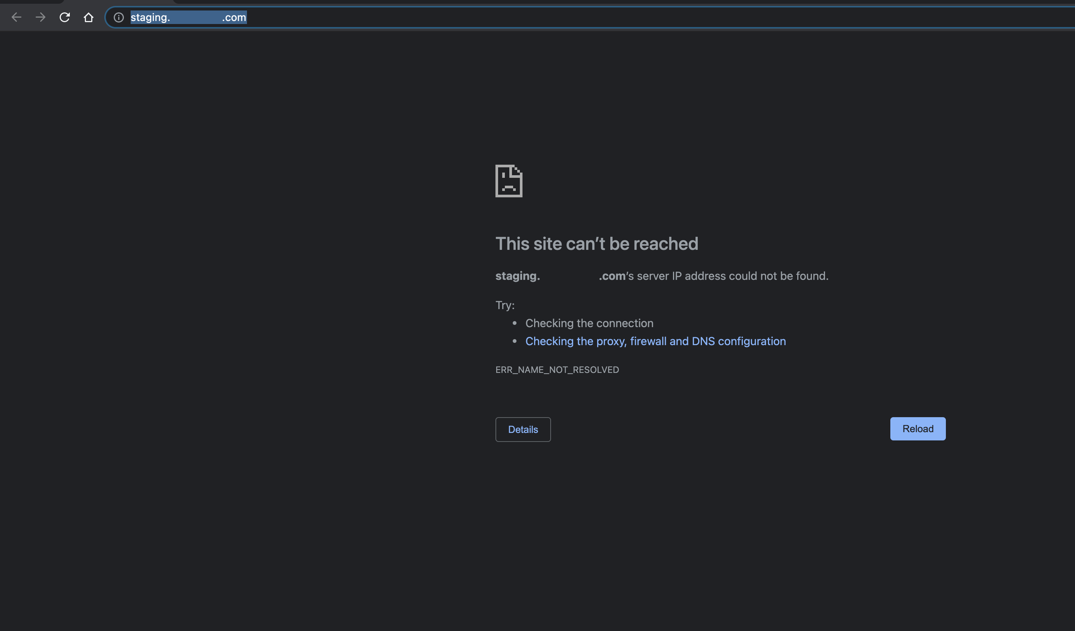Image resolution: width=1075 pixels, height=631 pixels.
Task: Open the Details button
Action: tap(523, 429)
